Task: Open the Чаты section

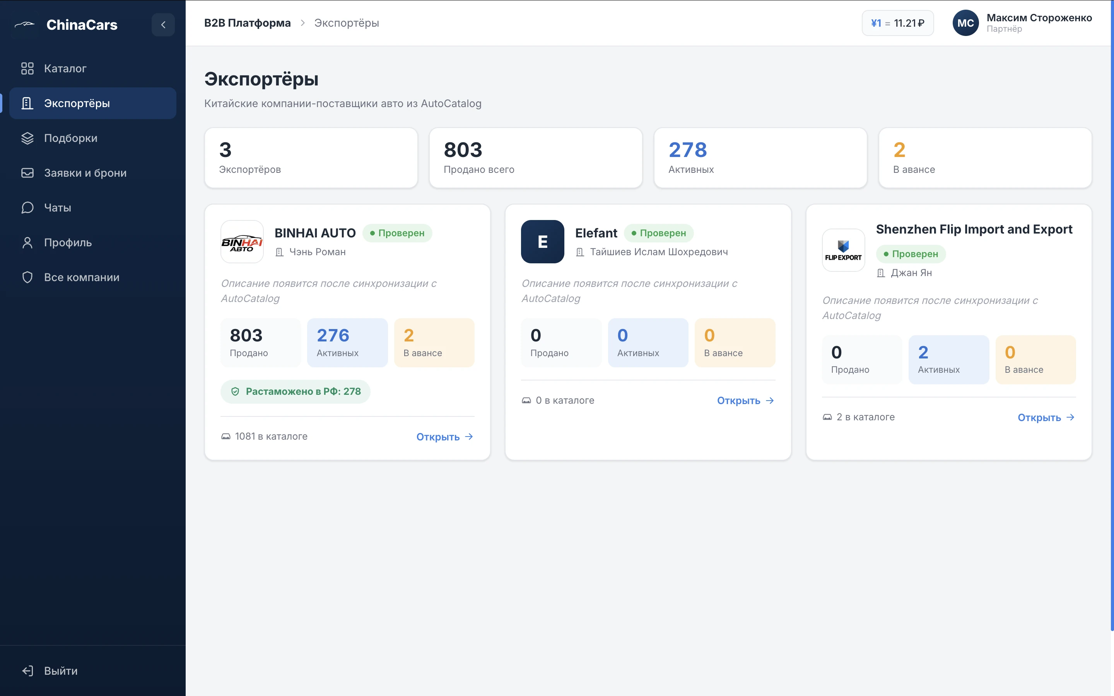Action: [92, 208]
